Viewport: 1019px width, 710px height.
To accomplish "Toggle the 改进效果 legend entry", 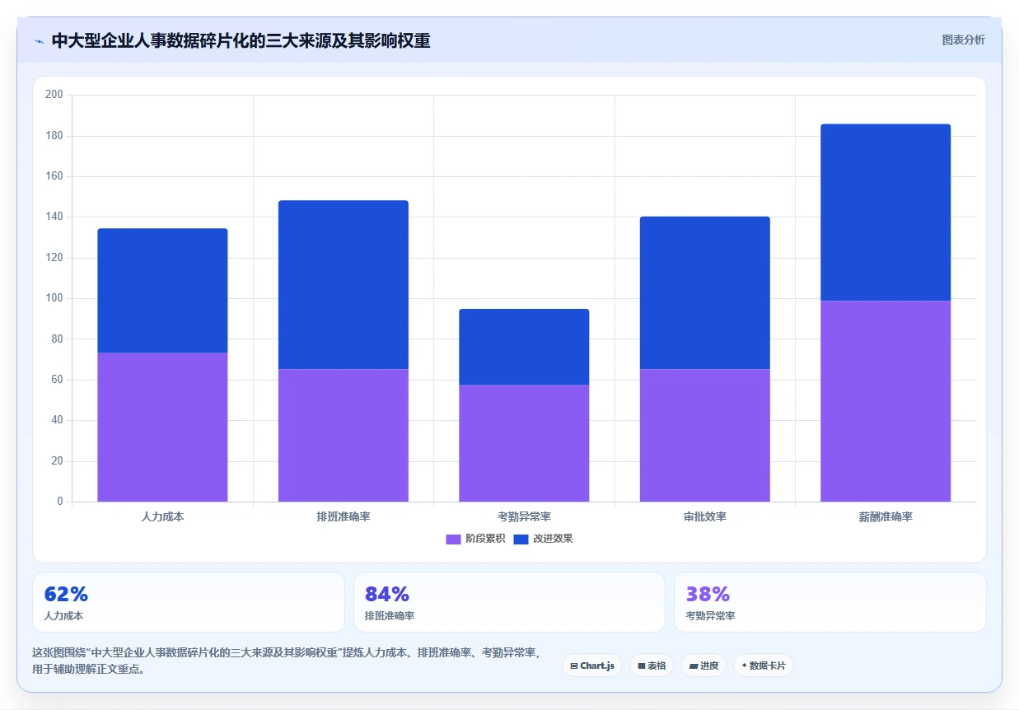I will (x=543, y=539).
